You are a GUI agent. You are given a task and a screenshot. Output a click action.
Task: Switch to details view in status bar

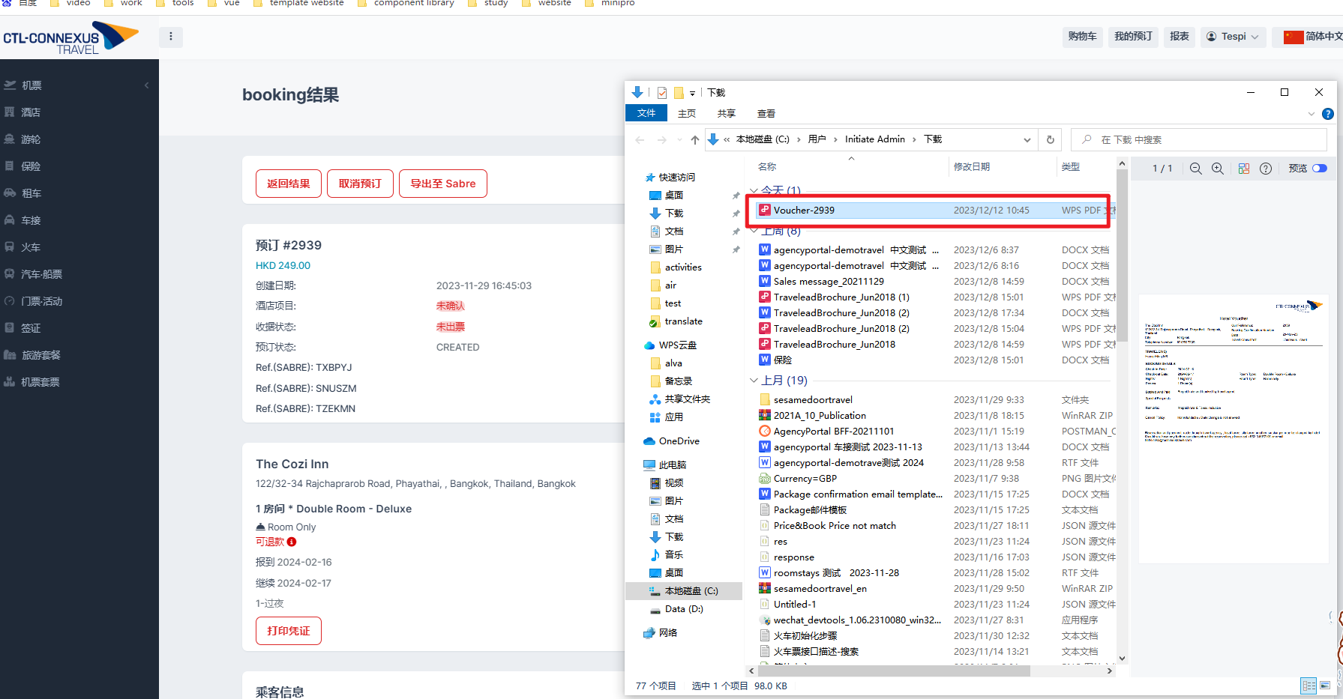pos(1309,686)
